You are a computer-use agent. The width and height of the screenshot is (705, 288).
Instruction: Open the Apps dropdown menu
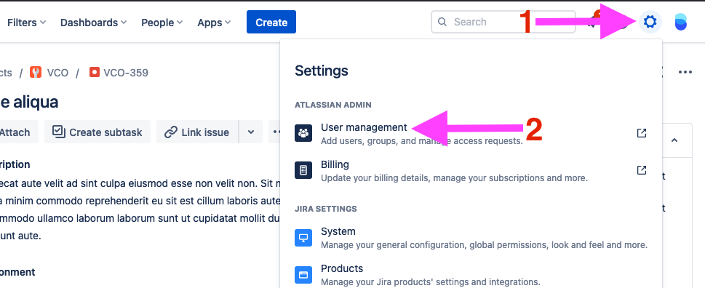coord(214,23)
